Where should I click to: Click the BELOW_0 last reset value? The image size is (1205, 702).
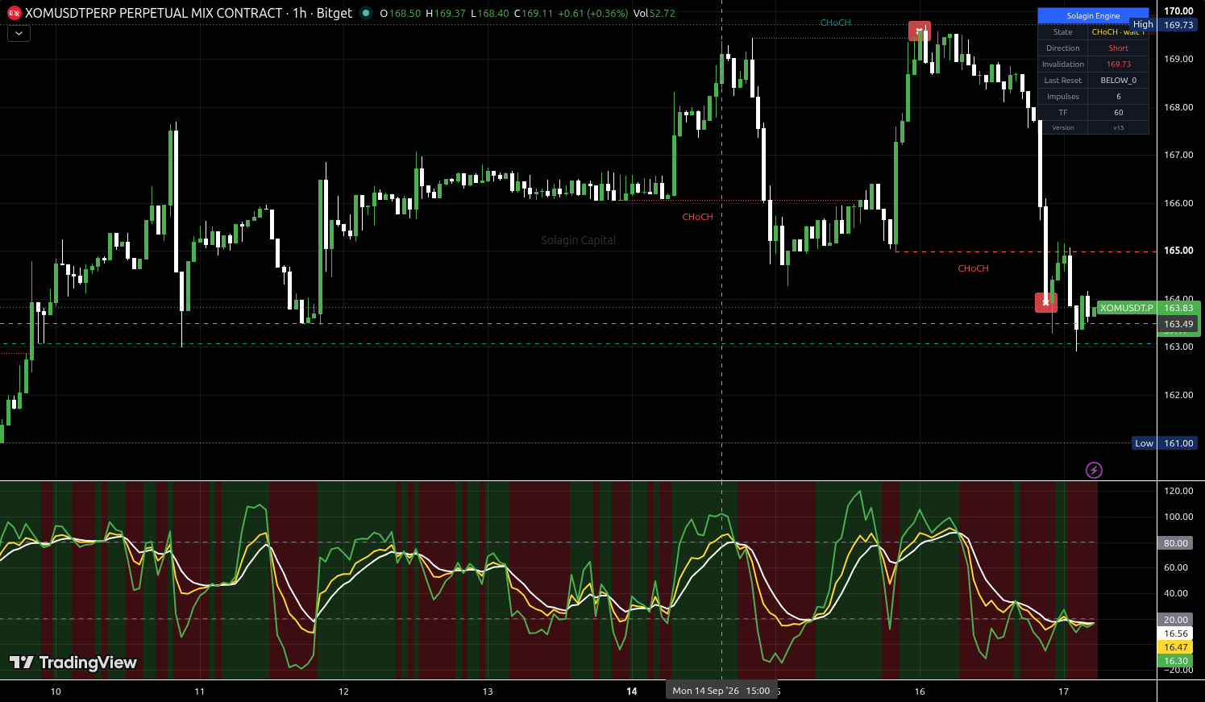pyautogui.click(x=1118, y=81)
